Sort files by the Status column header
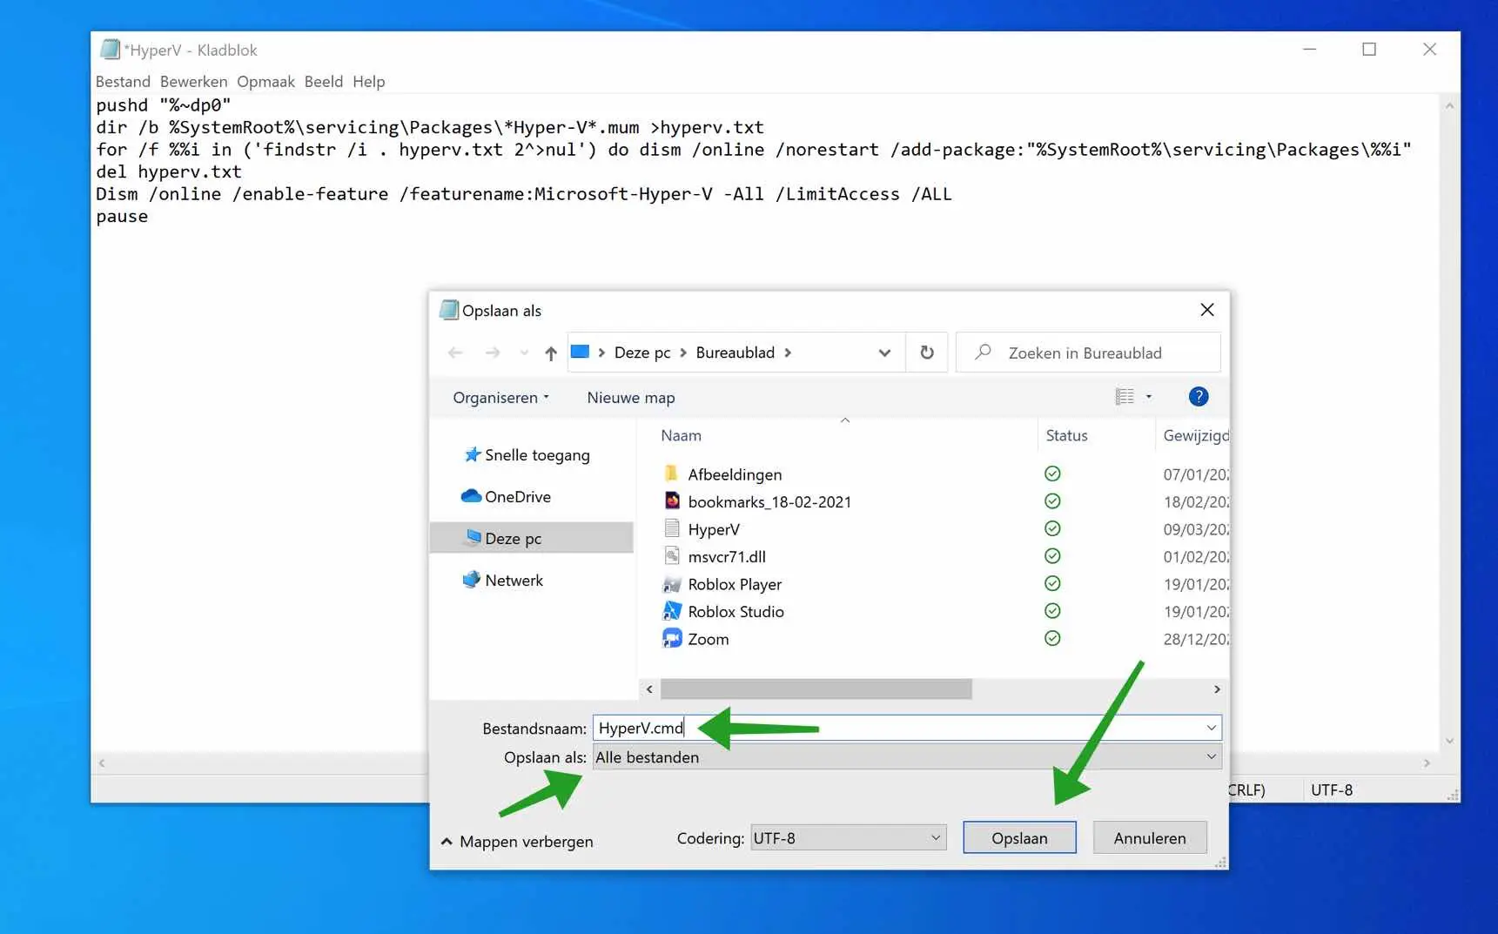 [x=1066, y=435]
